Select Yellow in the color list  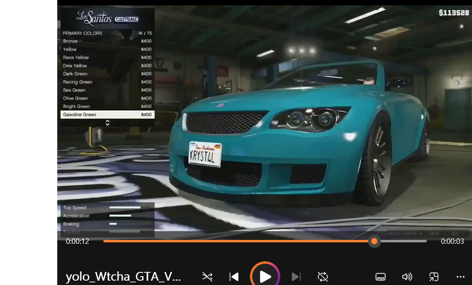108,49
